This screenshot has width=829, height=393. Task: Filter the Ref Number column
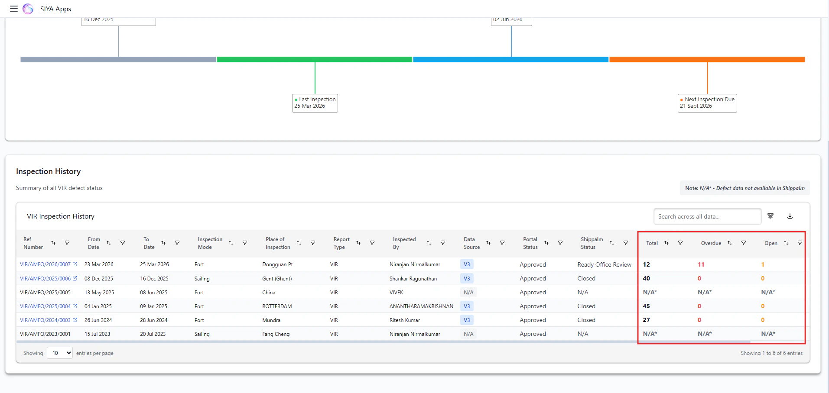(67, 243)
